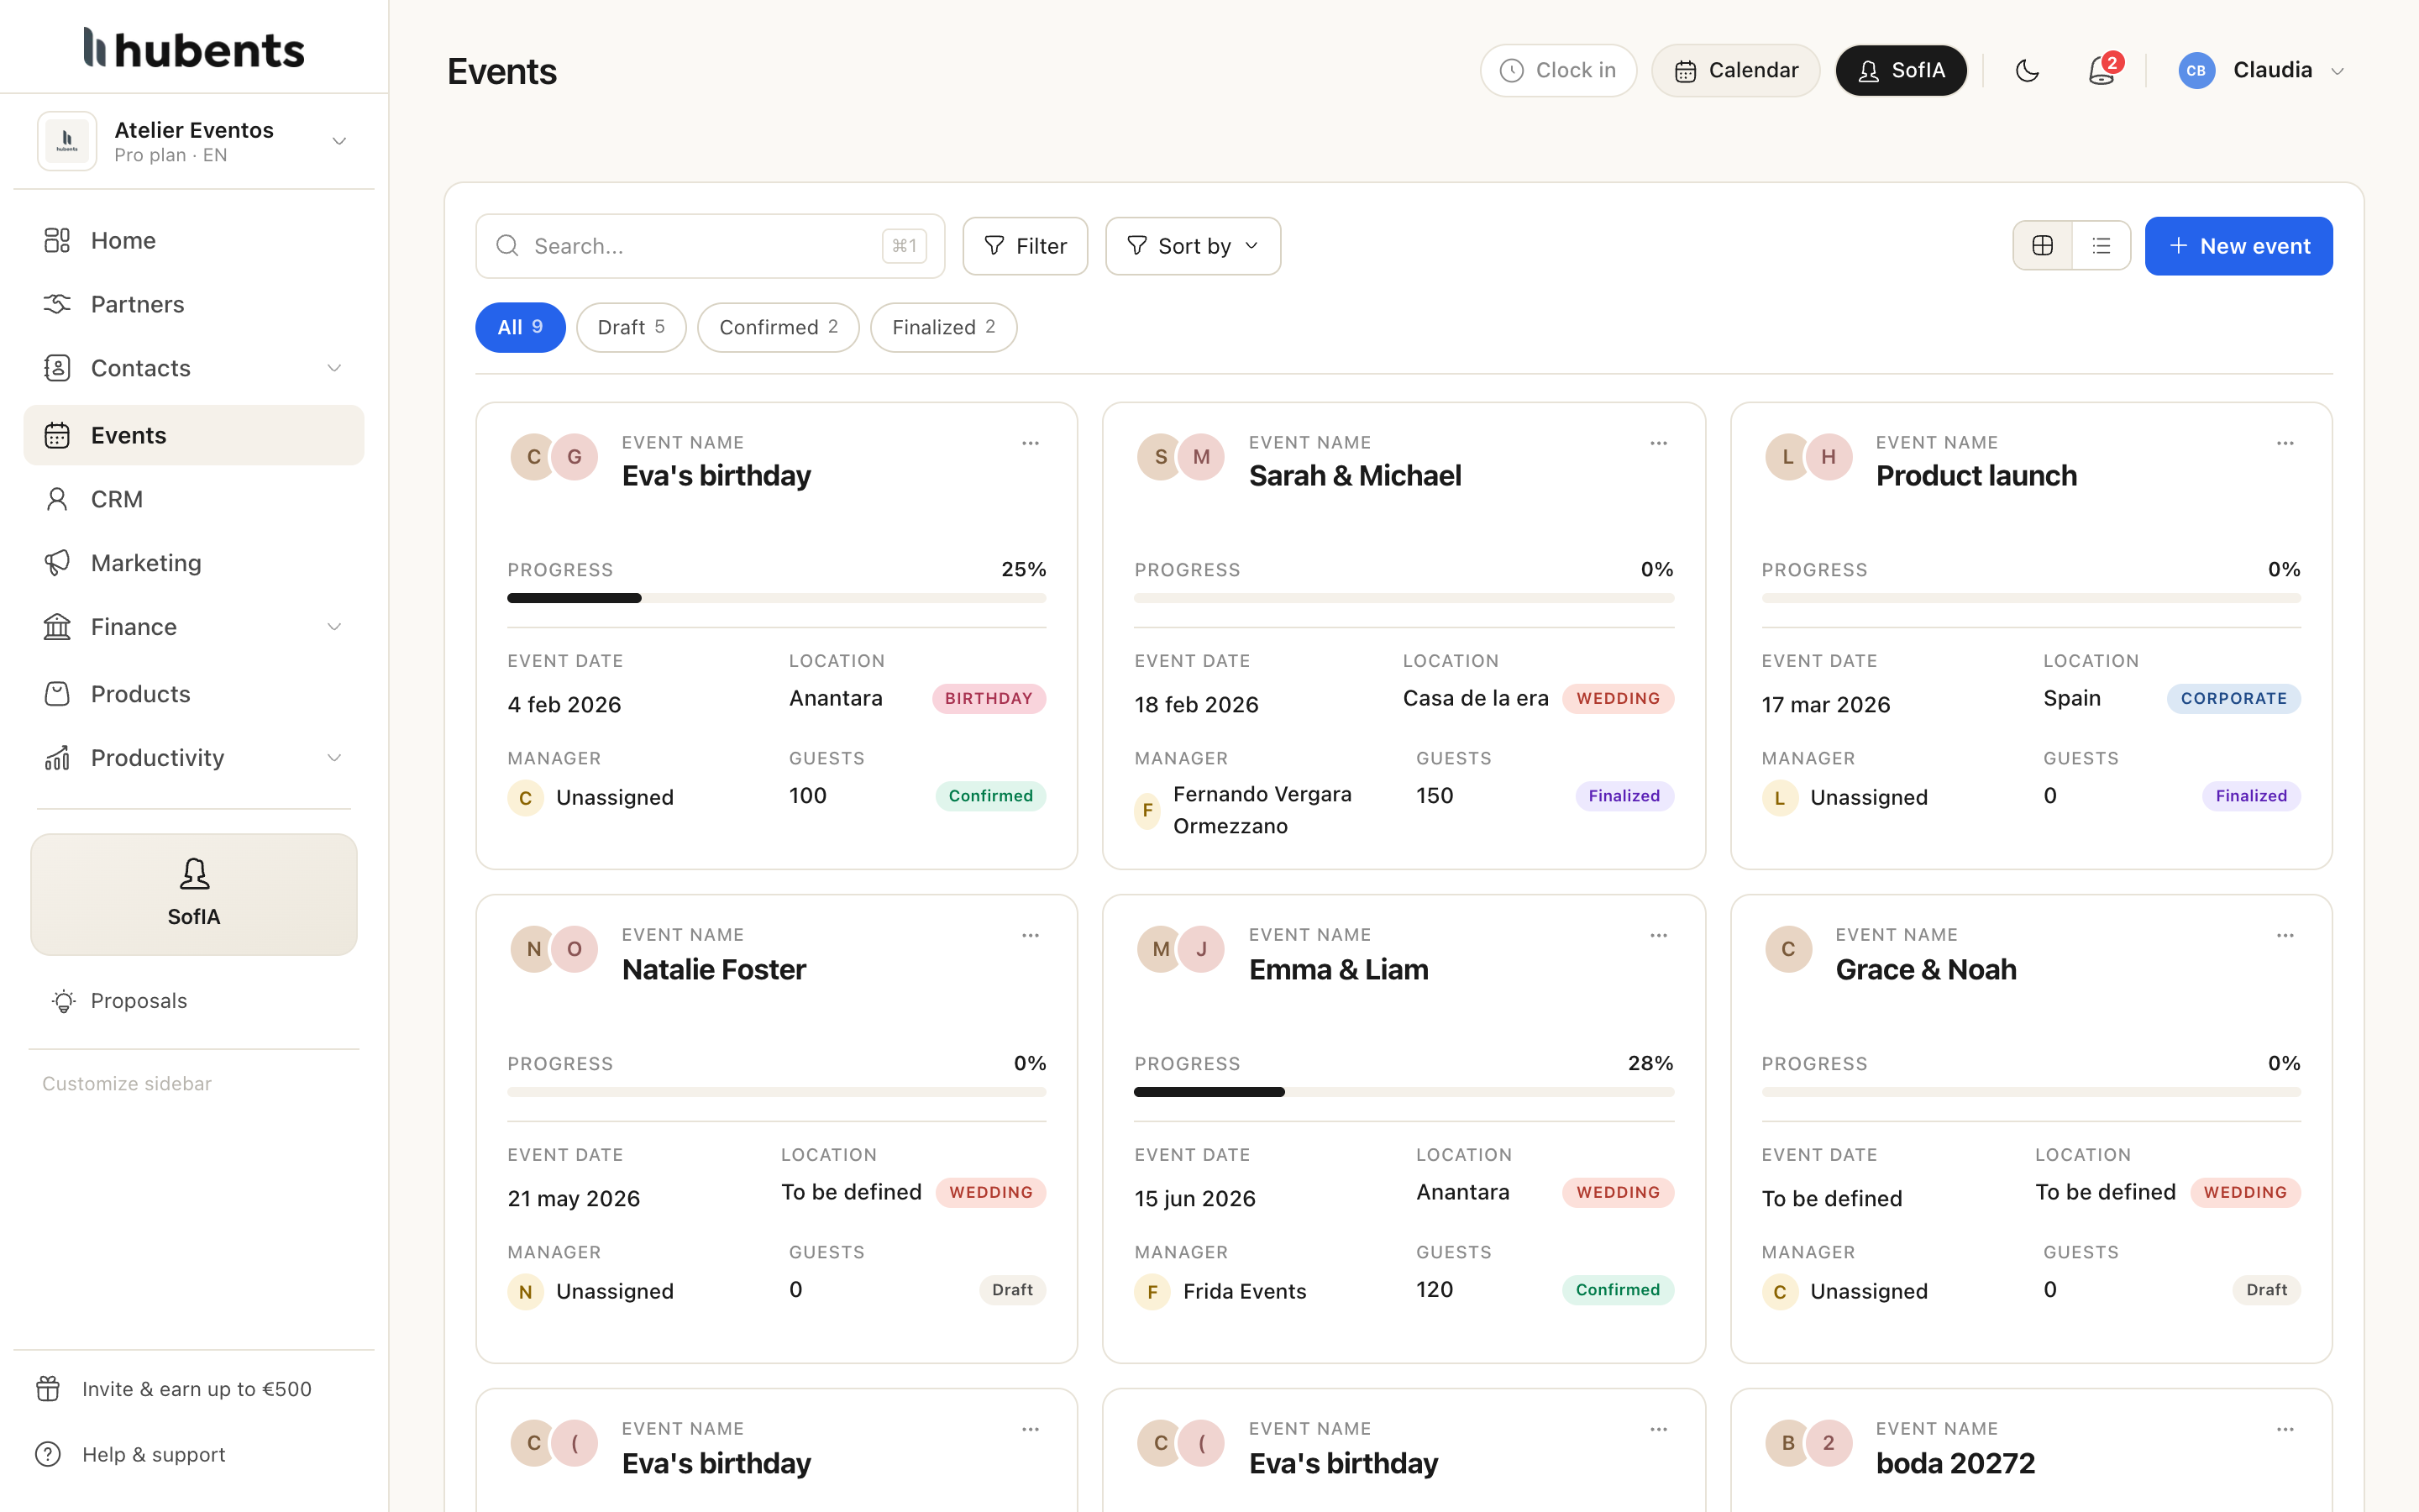The image size is (2419, 1512).
Task: Click the Productivity chart icon
Action: [57, 758]
